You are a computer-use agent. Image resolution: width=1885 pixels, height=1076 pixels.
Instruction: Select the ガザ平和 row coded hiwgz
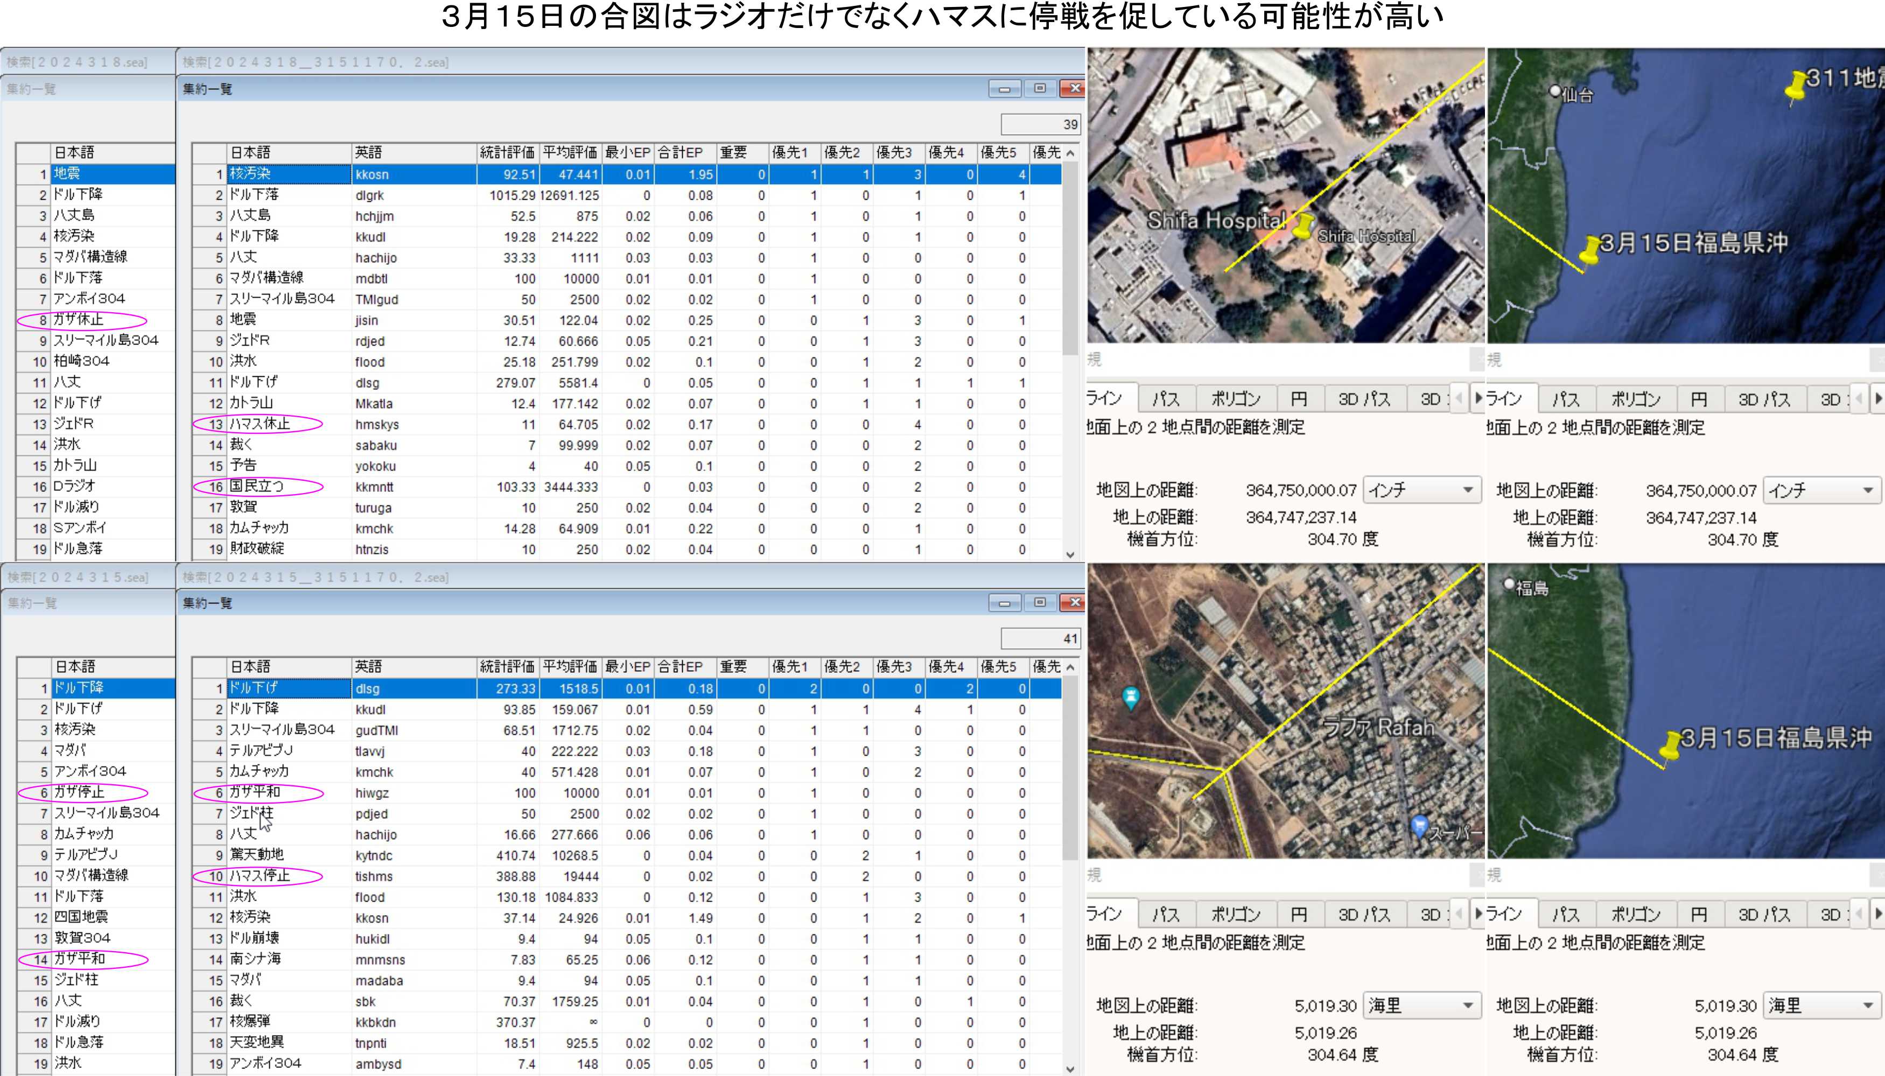627,792
